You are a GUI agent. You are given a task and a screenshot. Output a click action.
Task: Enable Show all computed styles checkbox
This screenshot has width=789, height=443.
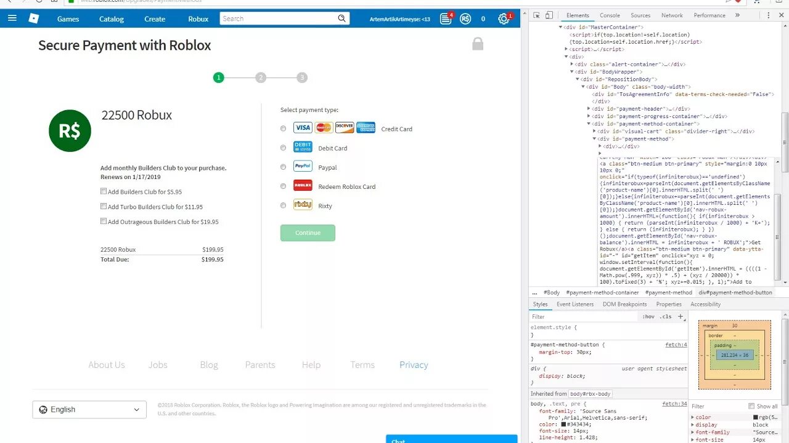(751, 406)
